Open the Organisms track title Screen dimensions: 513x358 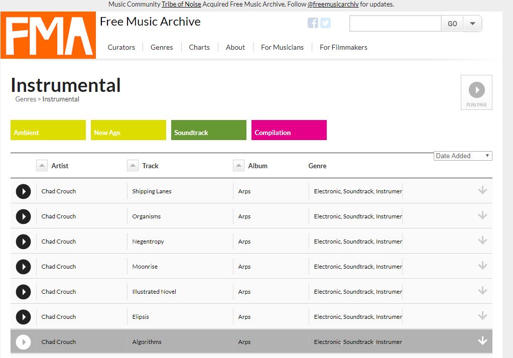(146, 216)
